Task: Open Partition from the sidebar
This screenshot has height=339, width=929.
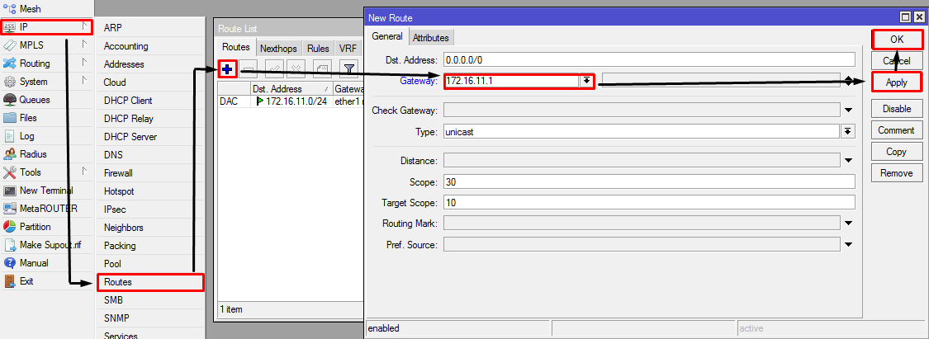Action: 46,227
